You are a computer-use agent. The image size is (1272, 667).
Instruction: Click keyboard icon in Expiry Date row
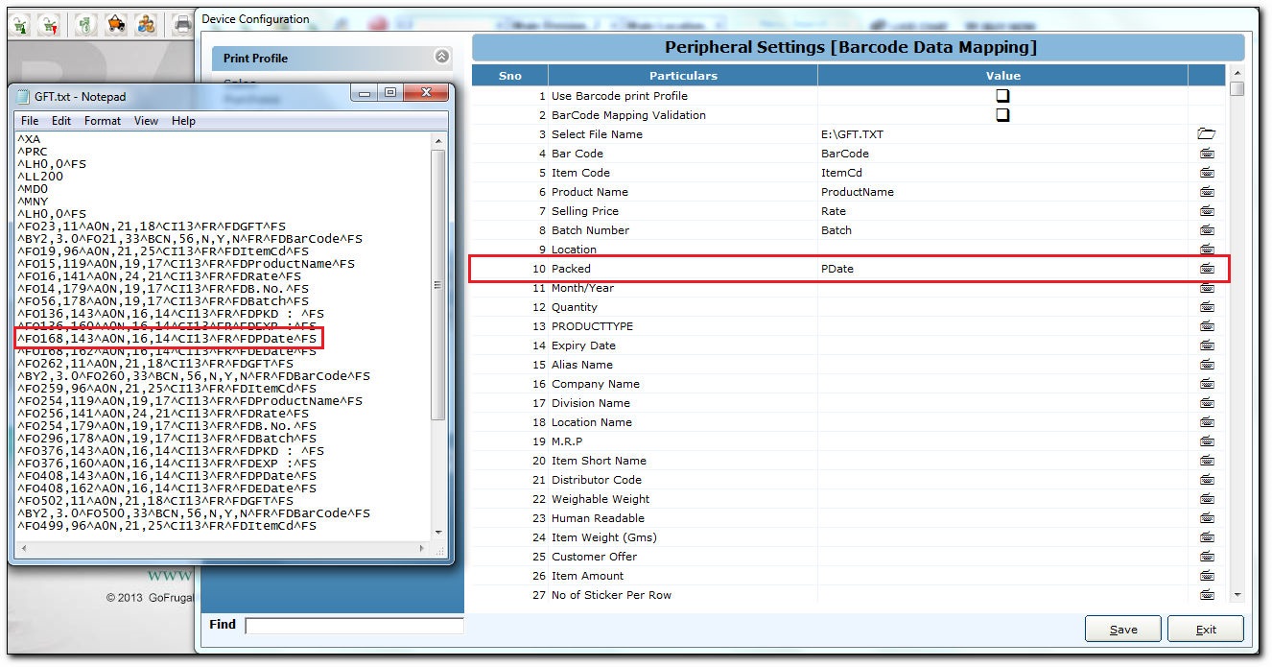(1207, 345)
